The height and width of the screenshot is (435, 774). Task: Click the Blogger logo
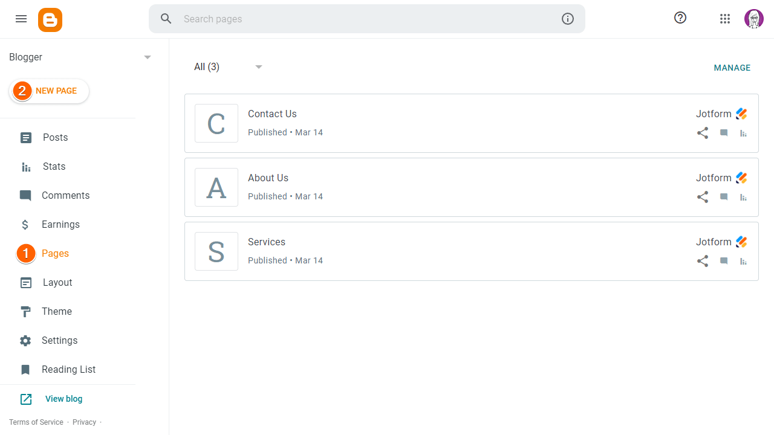(50, 19)
